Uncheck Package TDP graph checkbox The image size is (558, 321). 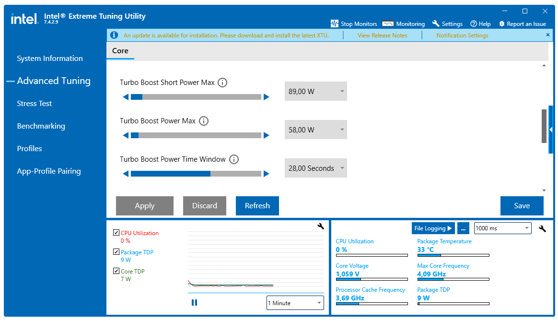point(116,252)
